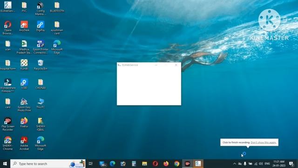Launch Opera Browser from desktop
The width and height of the screenshot is (298, 168).
pyautogui.click(x=8, y=28)
